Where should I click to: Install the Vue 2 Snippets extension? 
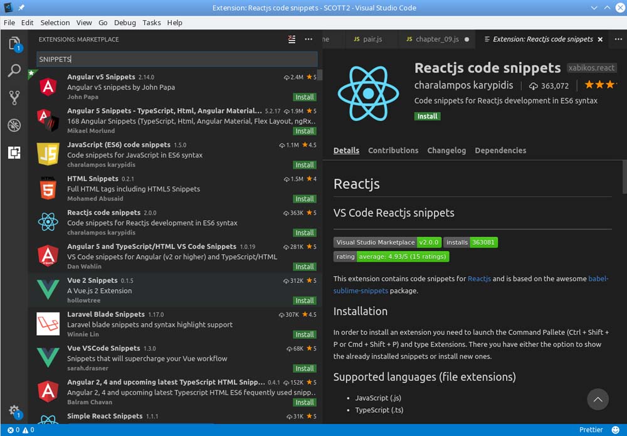click(x=305, y=300)
